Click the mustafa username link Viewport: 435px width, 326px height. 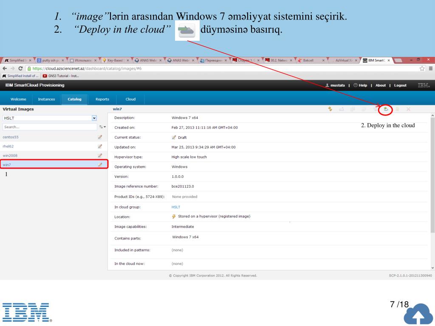click(338, 85)
